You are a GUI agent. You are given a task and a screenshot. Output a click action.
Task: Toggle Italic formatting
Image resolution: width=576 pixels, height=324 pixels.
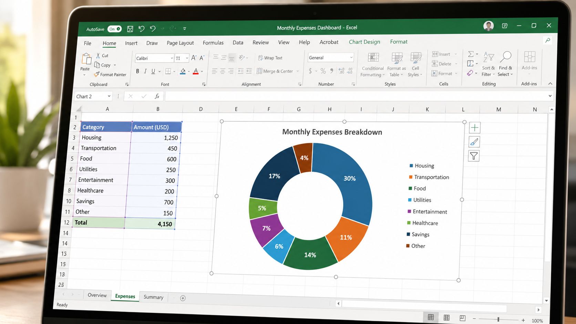coord(145,71)
